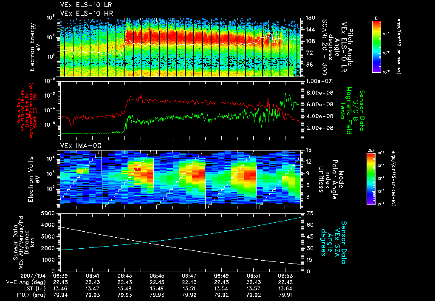435x301 pixels.
Task: Click the 06:43 time tick label
Action: [x=124, y=276]
